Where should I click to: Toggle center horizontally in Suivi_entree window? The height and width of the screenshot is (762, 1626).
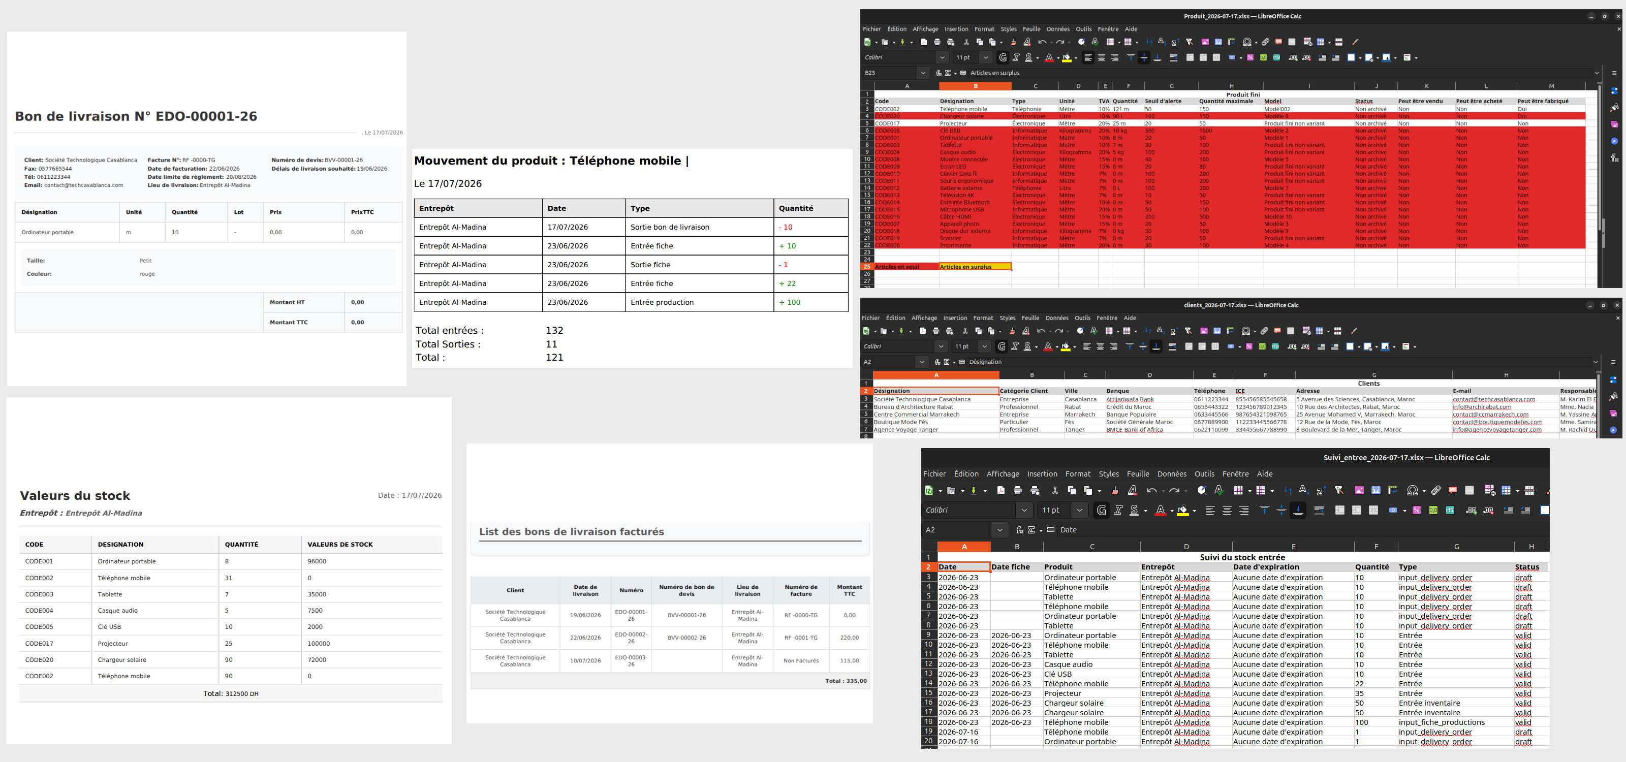(1227, 511)
